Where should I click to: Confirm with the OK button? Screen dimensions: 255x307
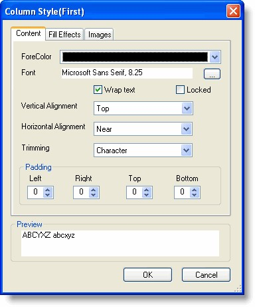(x=147, y=275)
